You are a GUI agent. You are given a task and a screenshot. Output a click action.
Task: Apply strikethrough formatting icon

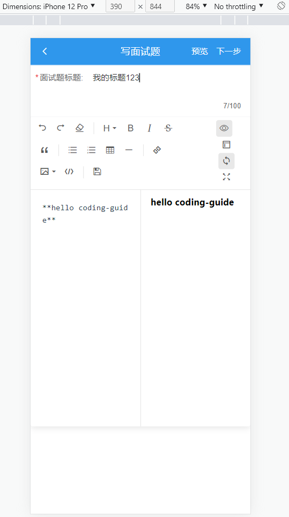tap(168, 128)
